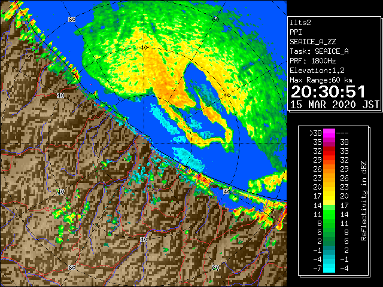This screenshot has width=383, height=287.
Task: Click the 'SEAICE_A_ZZ' product name
Action: coord(312,42)
